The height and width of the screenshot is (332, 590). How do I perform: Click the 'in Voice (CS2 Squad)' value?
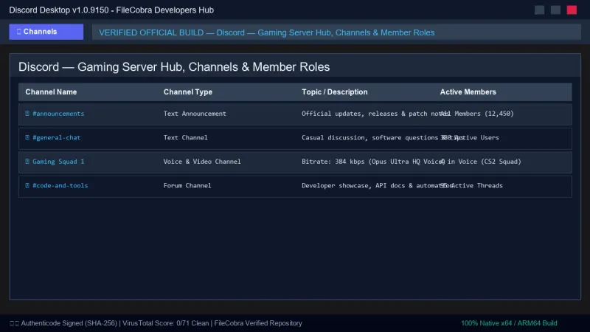(485, 161)
